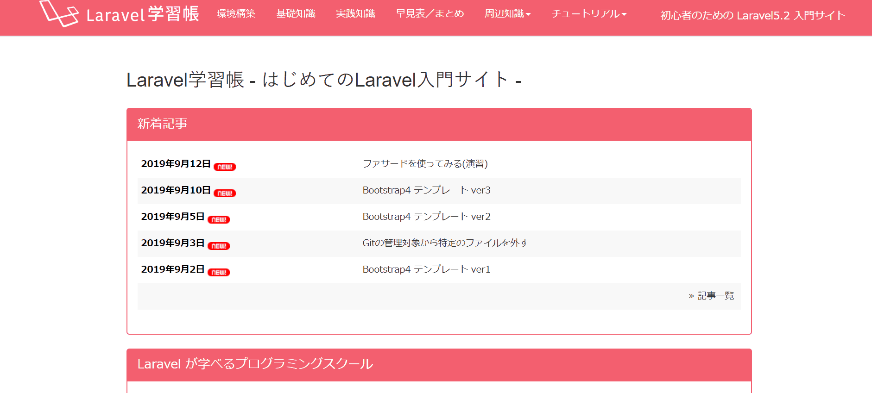Viewport: 872px width, 393px height.
Task: Click the NEW badge beside 2019年9月3日
Action: (x=219, y=246)
